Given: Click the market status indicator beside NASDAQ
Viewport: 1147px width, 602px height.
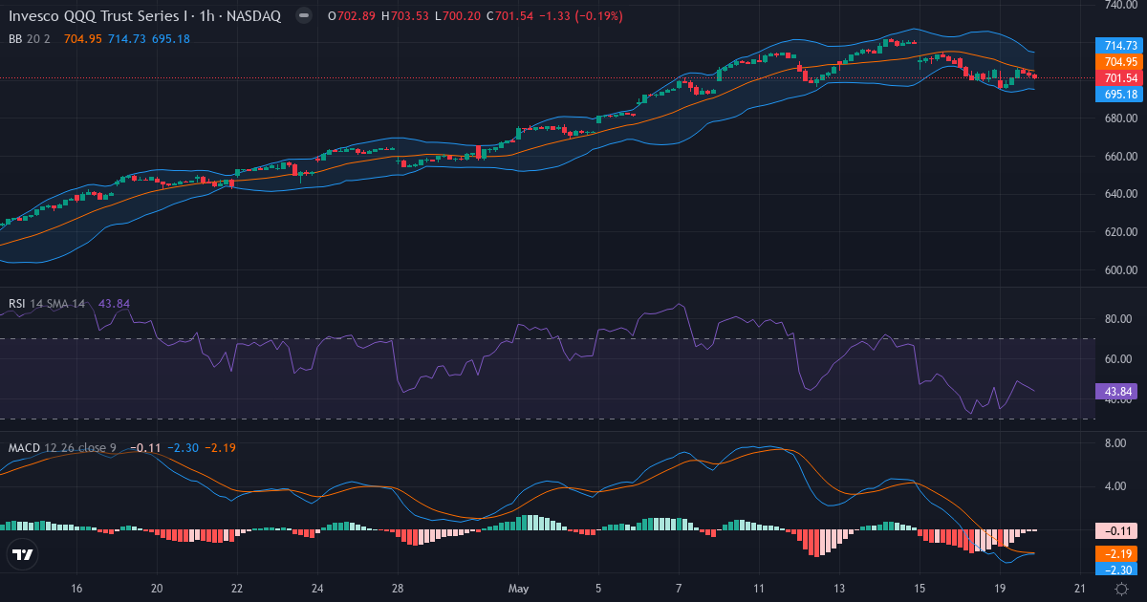Looking at the screenshot, I should [303, 16].
